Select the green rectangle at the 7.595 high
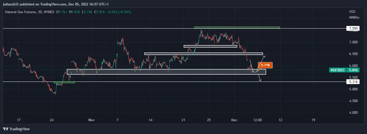The image size is (367, 134). [x=237, y=28]
